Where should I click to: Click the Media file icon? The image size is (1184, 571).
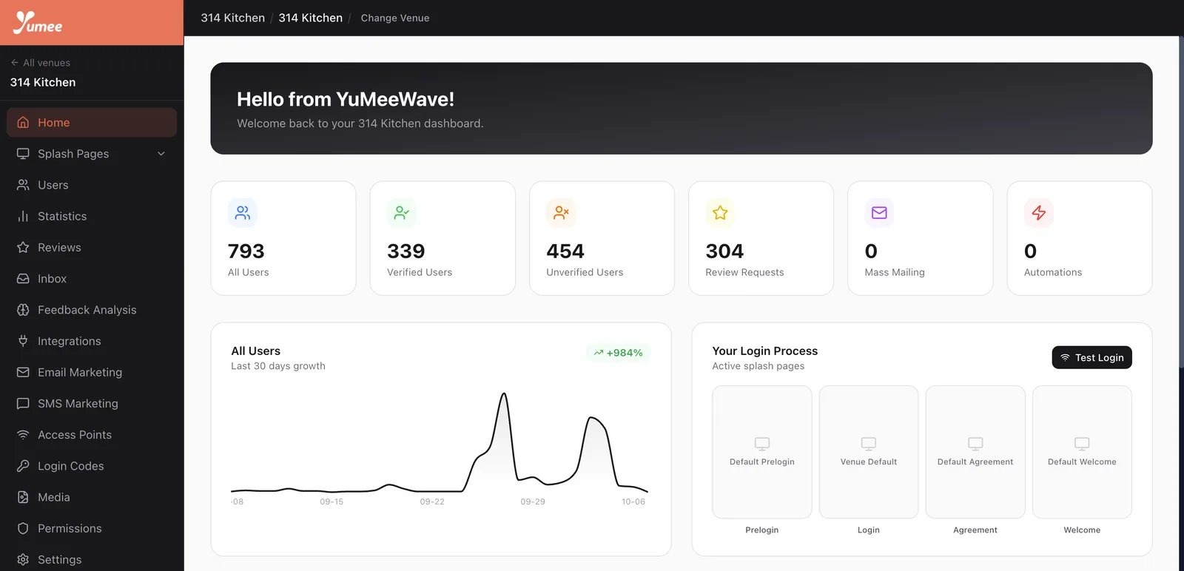click(23, 497)
